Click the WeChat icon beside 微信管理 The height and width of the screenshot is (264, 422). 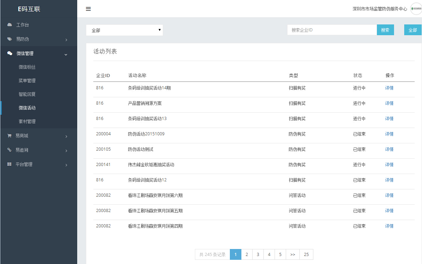tap(10, 53)
